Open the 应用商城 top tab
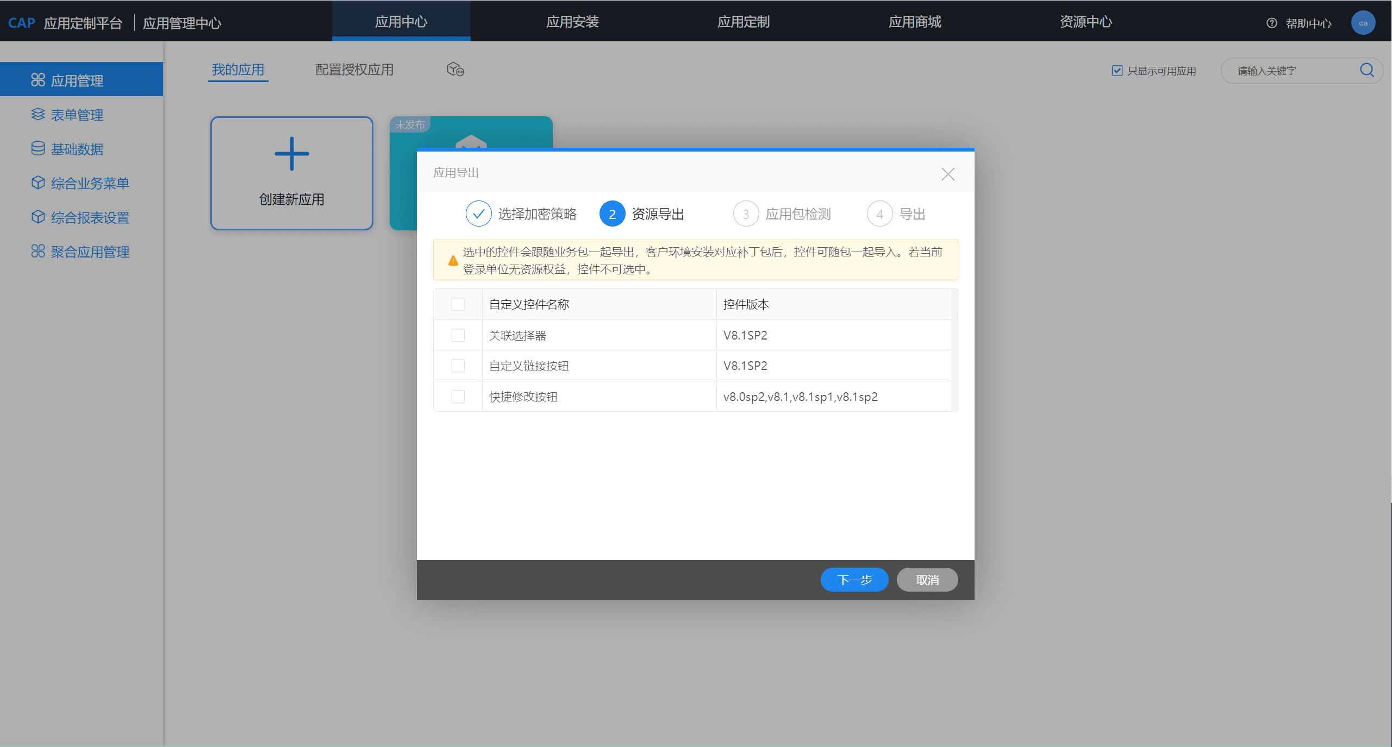Screen dimensions: 1392x747 pos(915,21)
